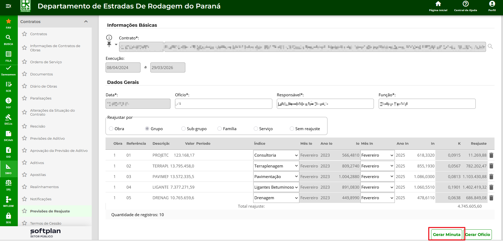This screenshot has width=503, height=241.
Task: Favorite the Aditivos menu item star
Action: click(x=24, y=163)
